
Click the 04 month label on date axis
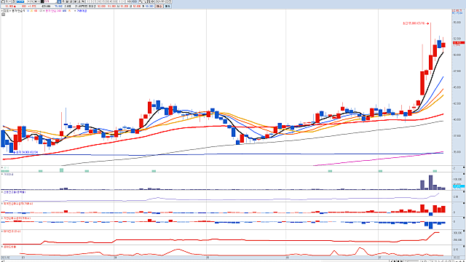click(116, 258)
